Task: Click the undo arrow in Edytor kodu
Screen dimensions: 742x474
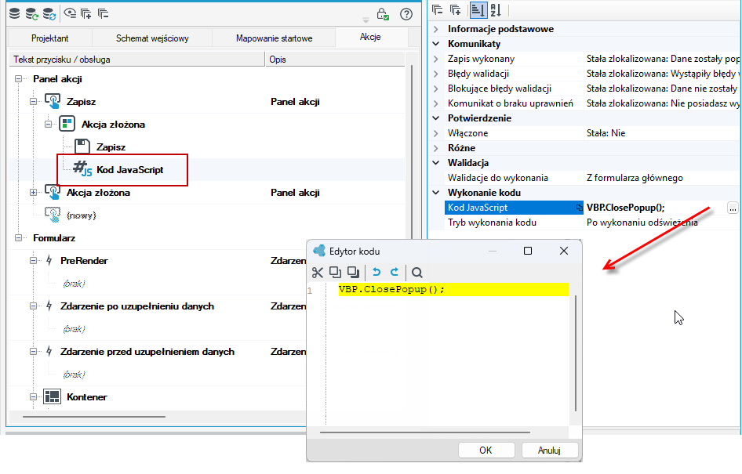Action: [376, 272]
